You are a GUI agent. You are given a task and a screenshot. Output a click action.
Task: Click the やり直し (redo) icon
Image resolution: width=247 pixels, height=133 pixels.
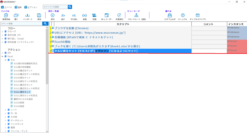point(74,15)
